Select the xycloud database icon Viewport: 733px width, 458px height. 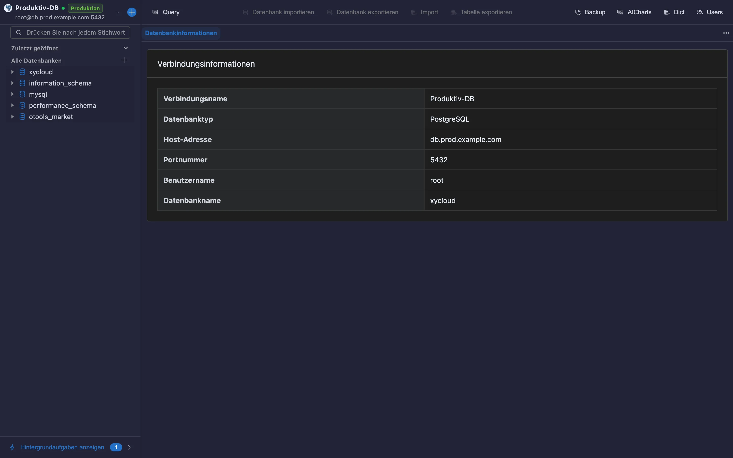(22, 72)
